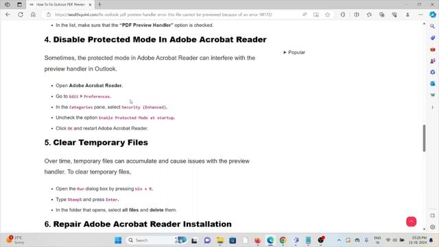Click Enable Protected Mode at startup text
This screenshot has width=439, height=247.
click(x=137, y=118)
